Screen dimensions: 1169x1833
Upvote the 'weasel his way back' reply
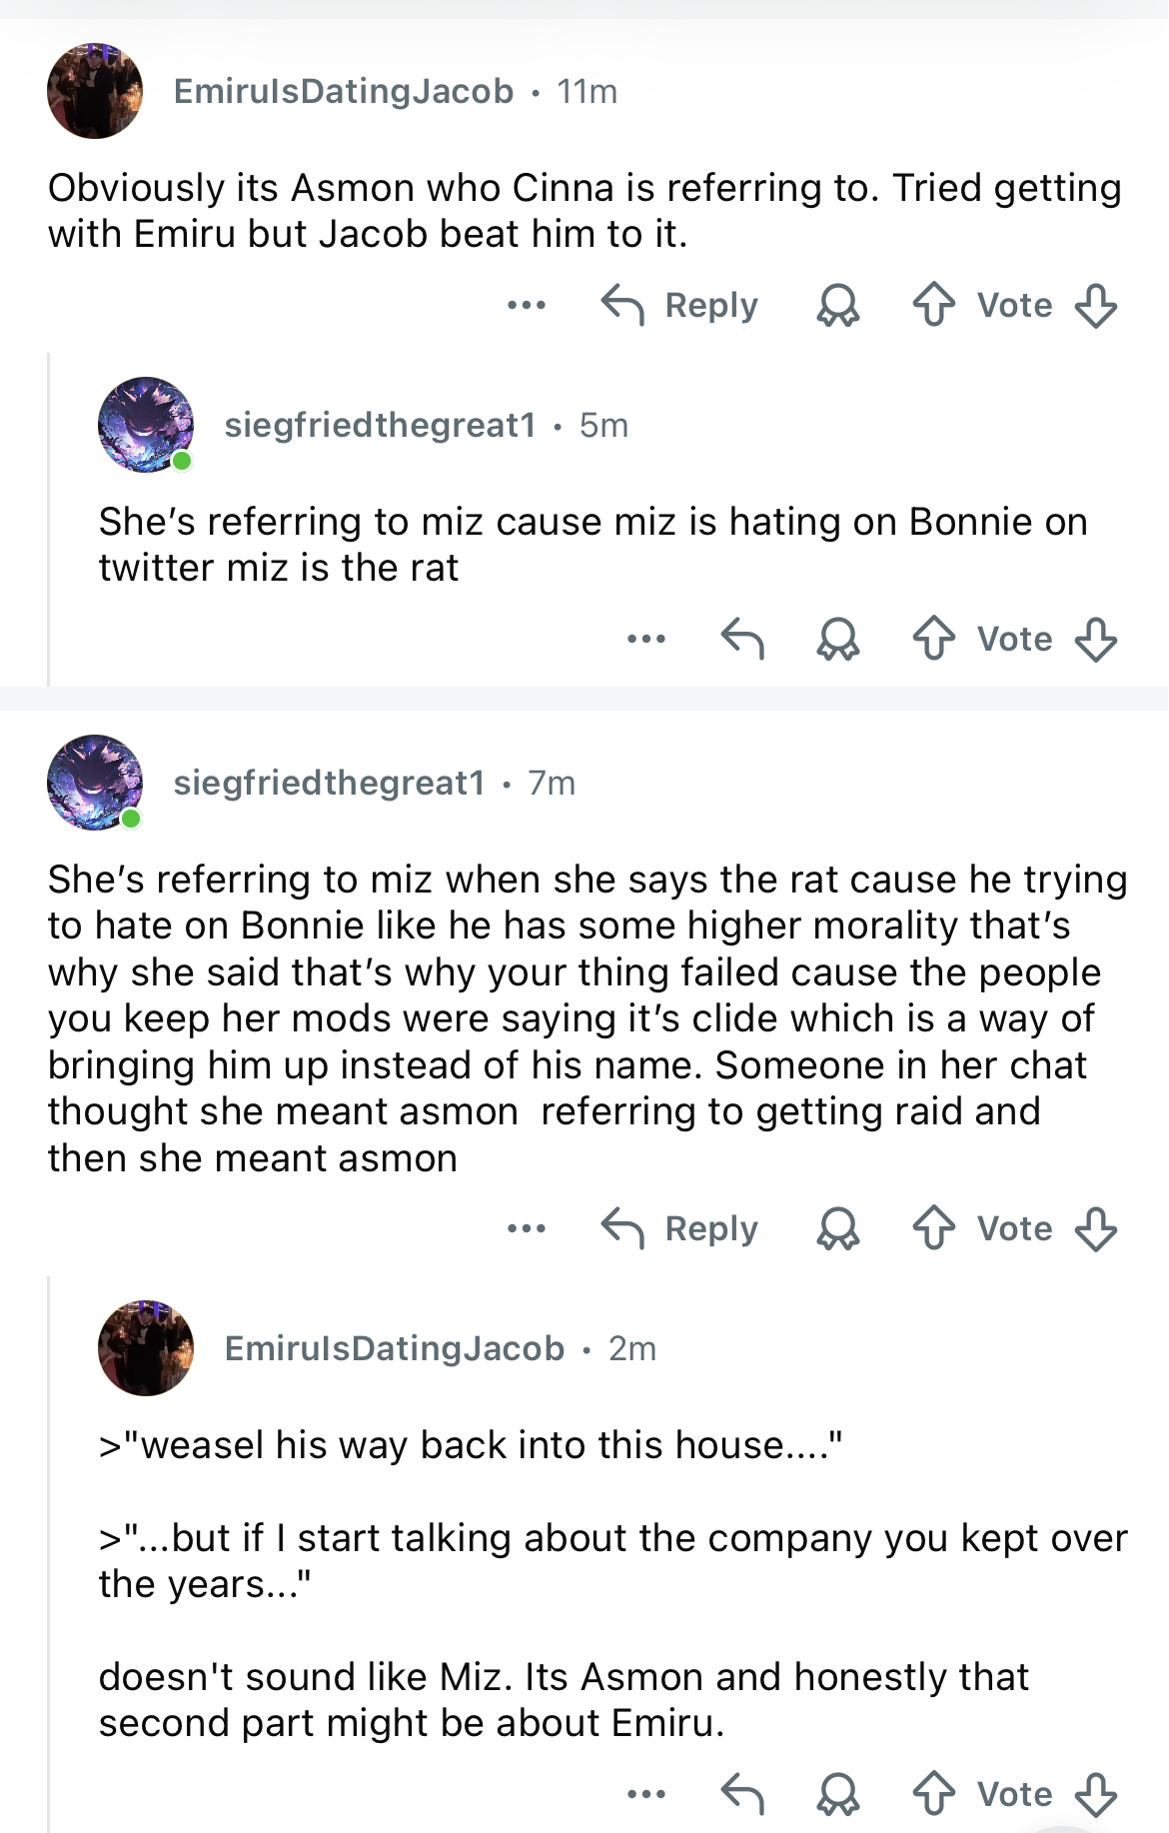934,1794
